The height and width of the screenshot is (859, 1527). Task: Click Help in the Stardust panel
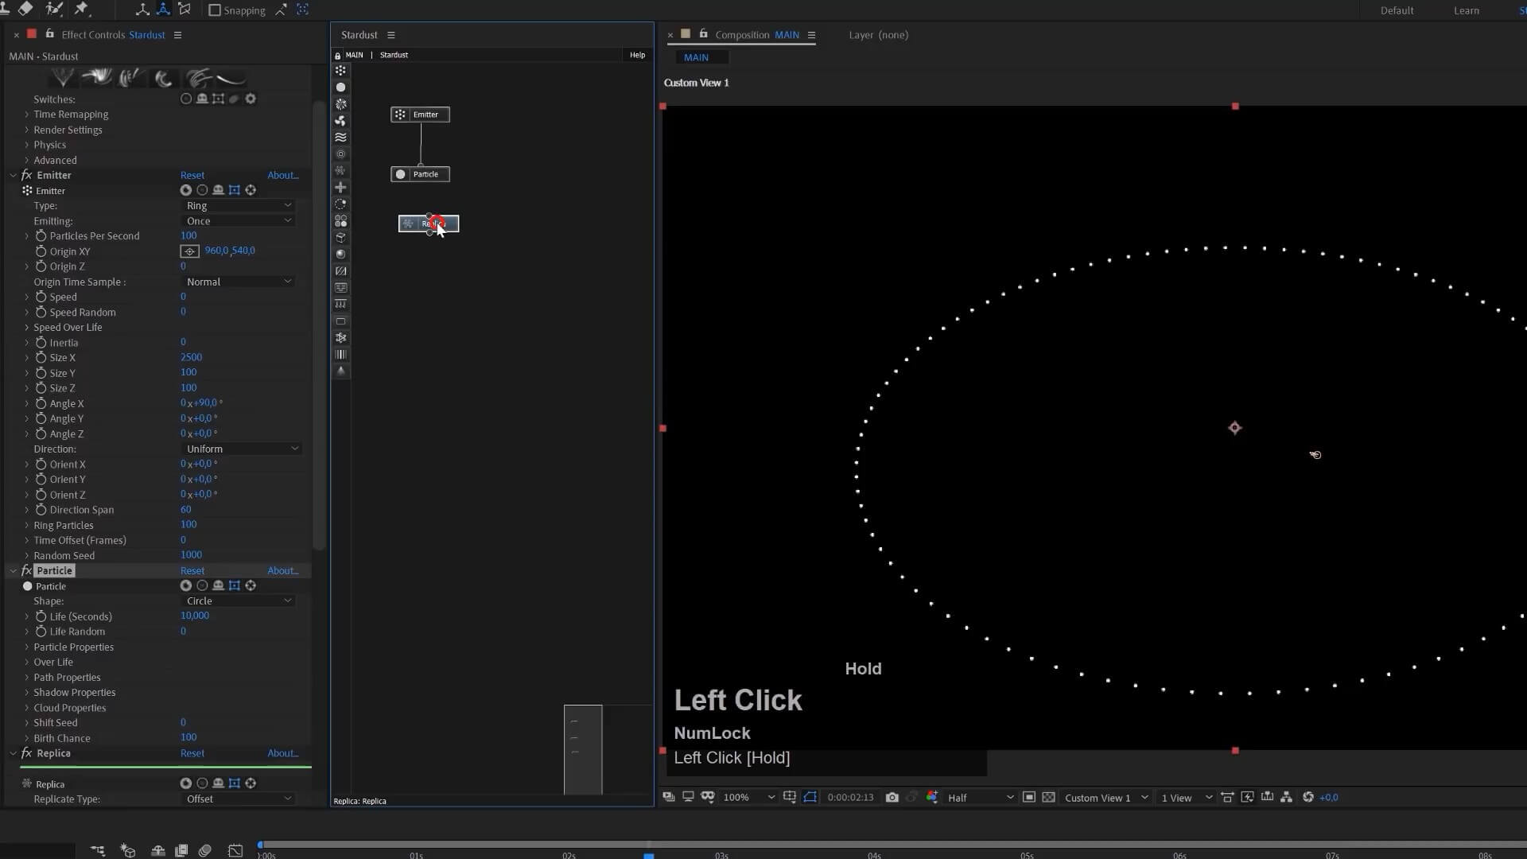click(637, 55)
